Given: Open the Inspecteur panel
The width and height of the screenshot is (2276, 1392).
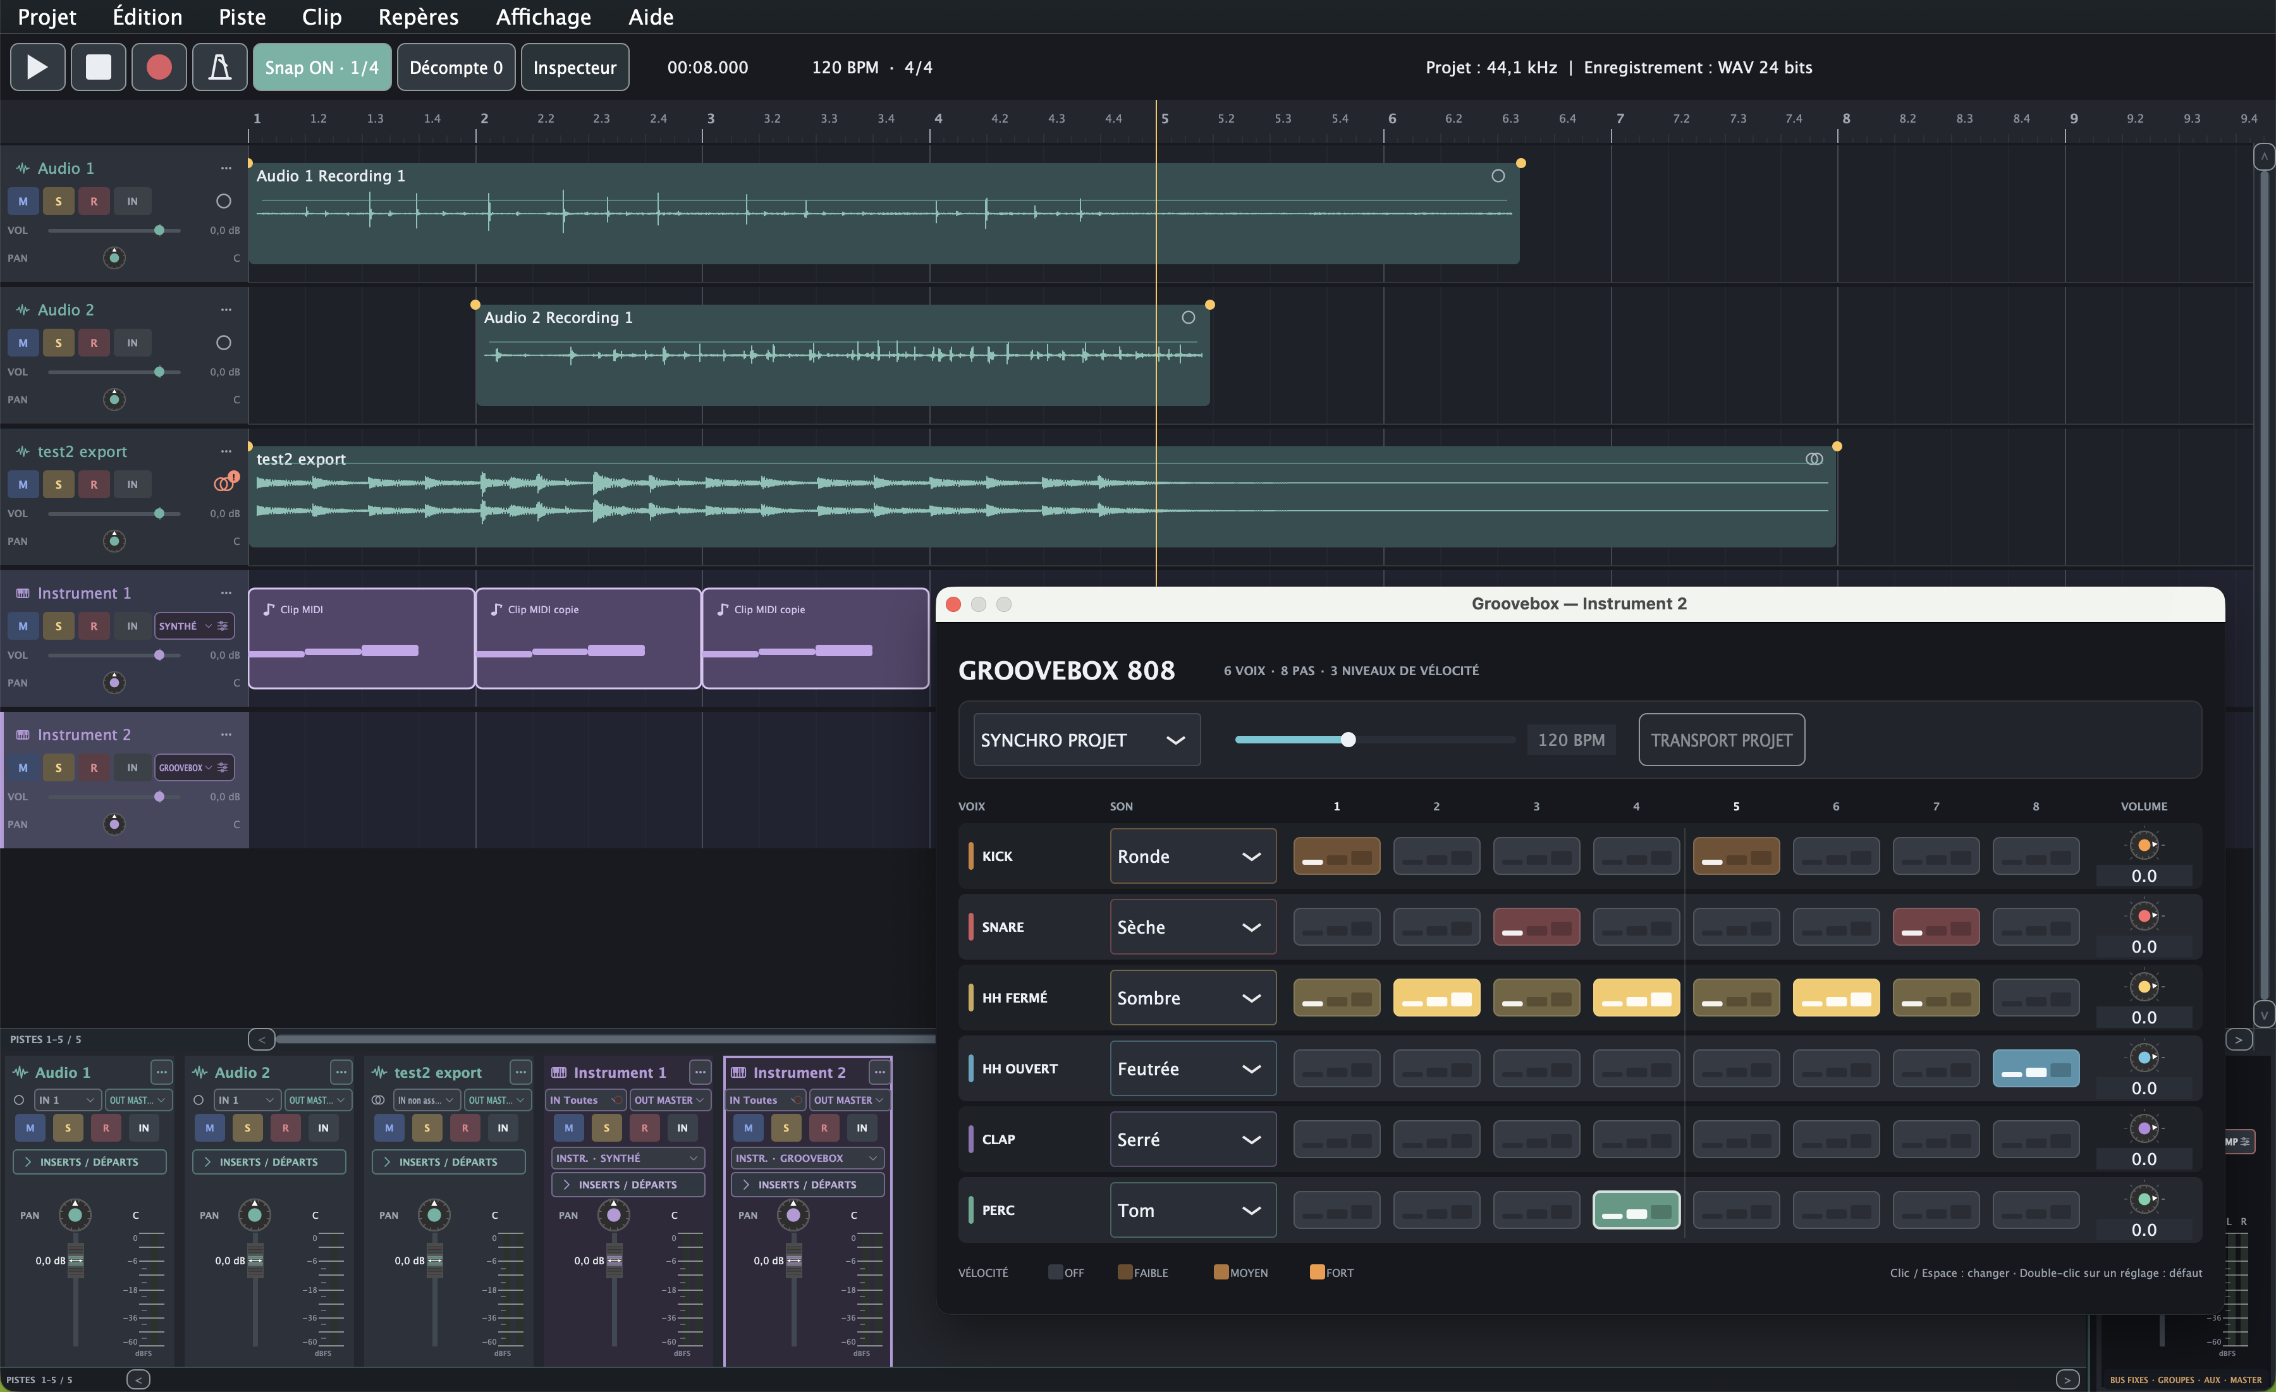Looking at the screenshot, I should coord(575,66).
